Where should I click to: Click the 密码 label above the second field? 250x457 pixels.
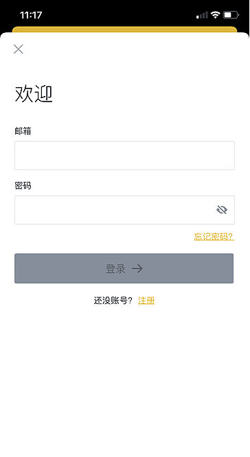(23, 186)
